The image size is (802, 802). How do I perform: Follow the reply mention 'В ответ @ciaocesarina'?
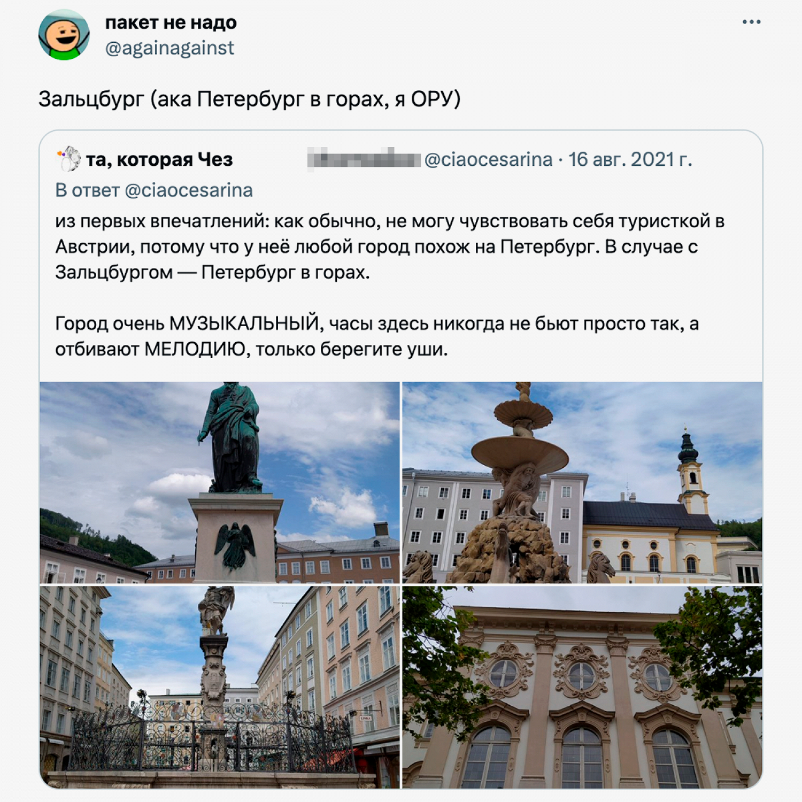(x=154, y=190)
